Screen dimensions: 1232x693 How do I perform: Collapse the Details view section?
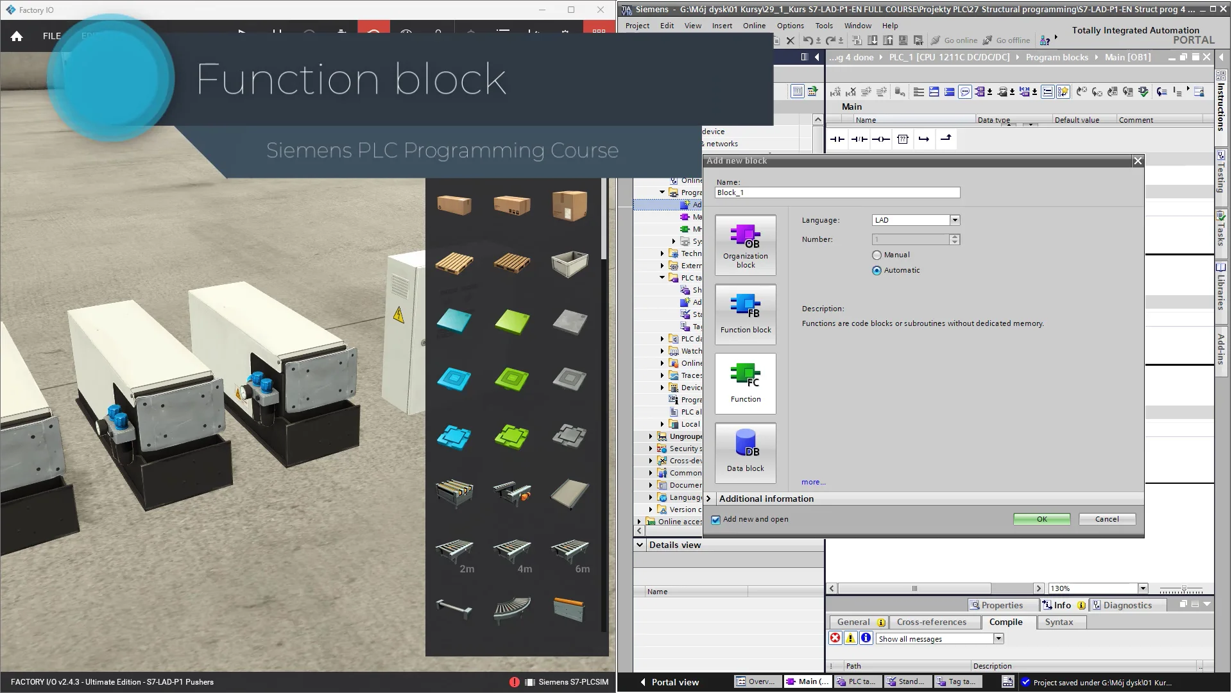click(x=640, y=545)
